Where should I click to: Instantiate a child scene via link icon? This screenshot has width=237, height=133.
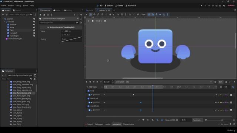coord(7,14)
